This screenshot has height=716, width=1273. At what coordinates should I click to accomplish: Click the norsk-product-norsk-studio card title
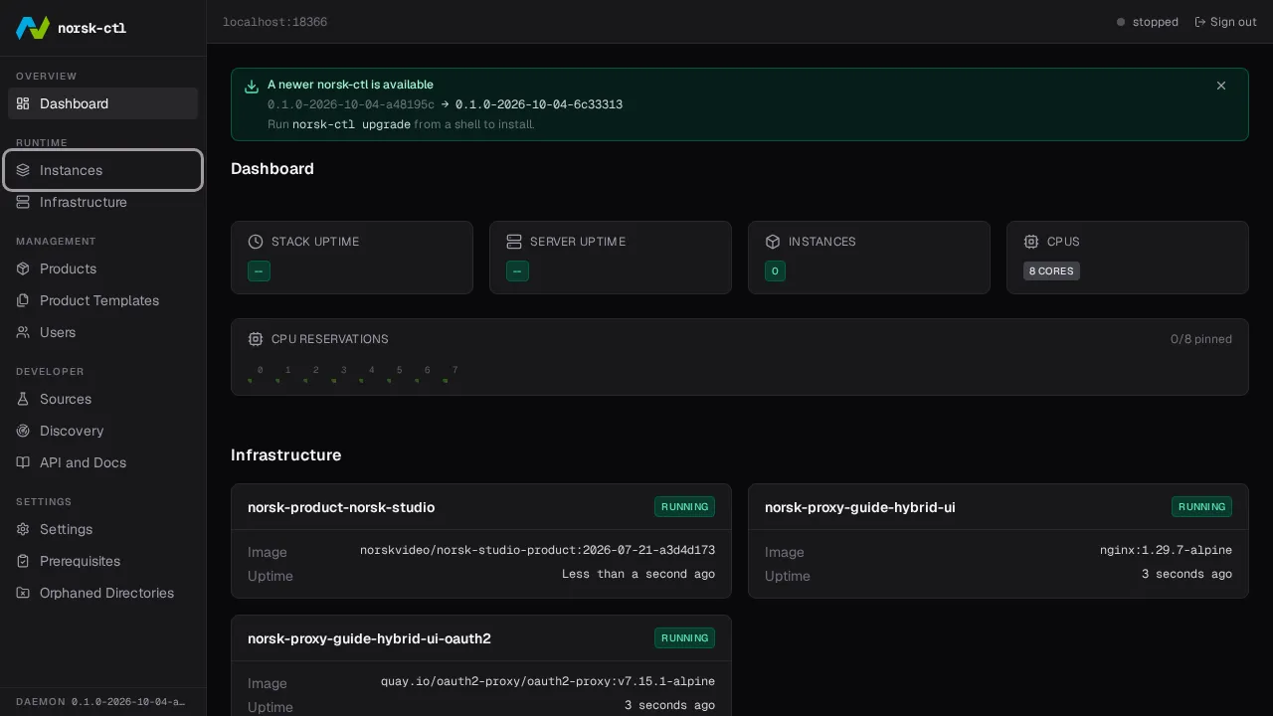click(x=341, y=507)
